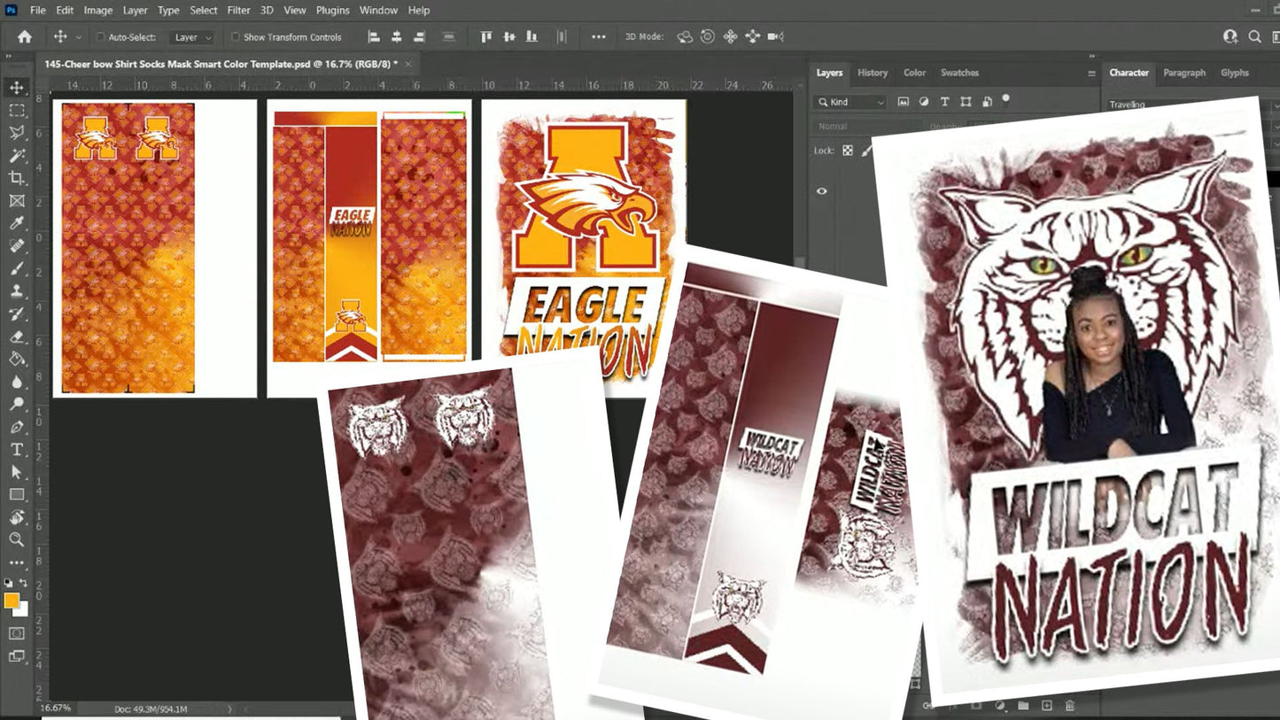Open the Layers panel options menu
Viewport: 1280px width, 720px height.
click(1091, 74)
